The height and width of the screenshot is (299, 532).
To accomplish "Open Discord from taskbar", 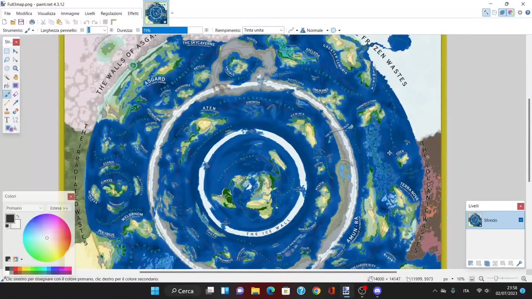I will tap(377, 291).
